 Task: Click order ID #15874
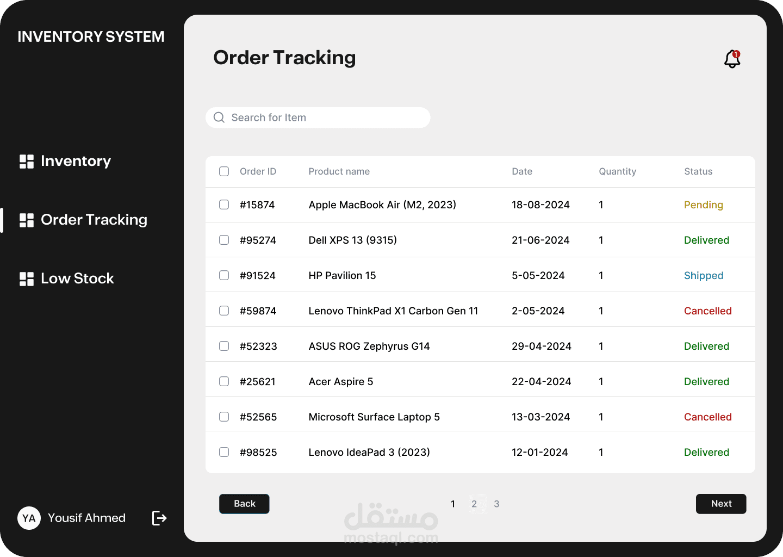tap(257, 205)
